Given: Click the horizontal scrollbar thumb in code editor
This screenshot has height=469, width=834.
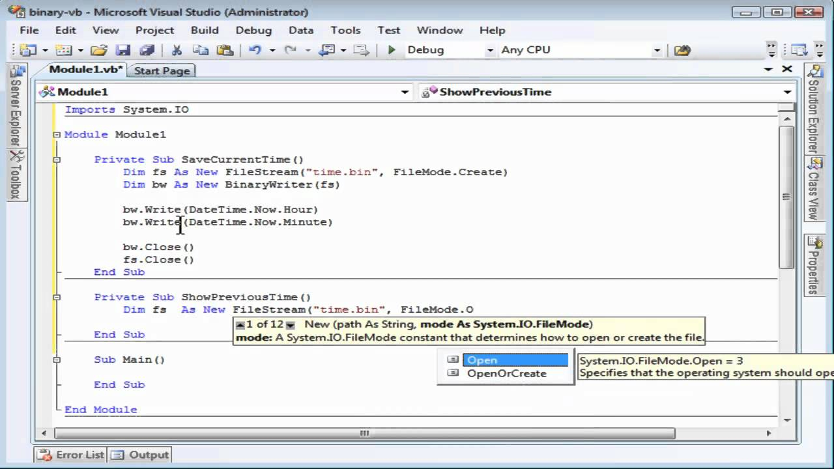Looking at the screenshot, I should coord(365,433).
